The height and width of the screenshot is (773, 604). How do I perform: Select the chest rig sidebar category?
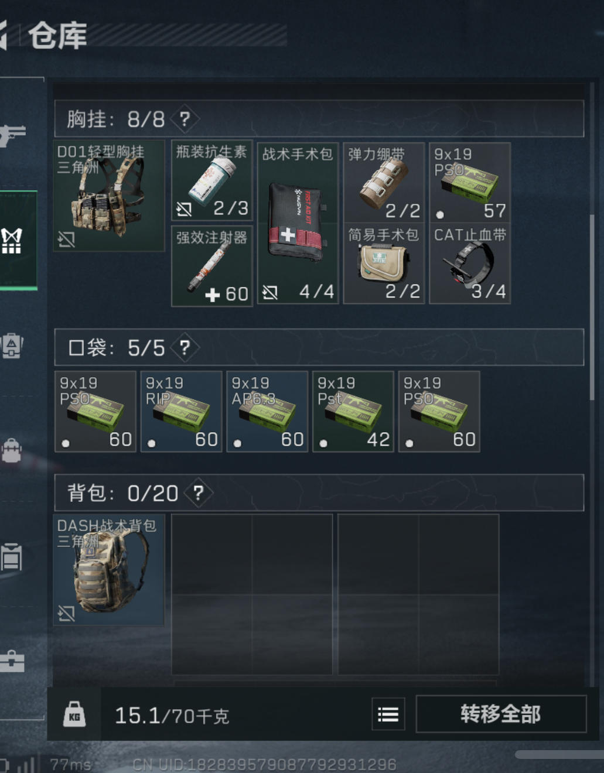click(x=13, y=241)
